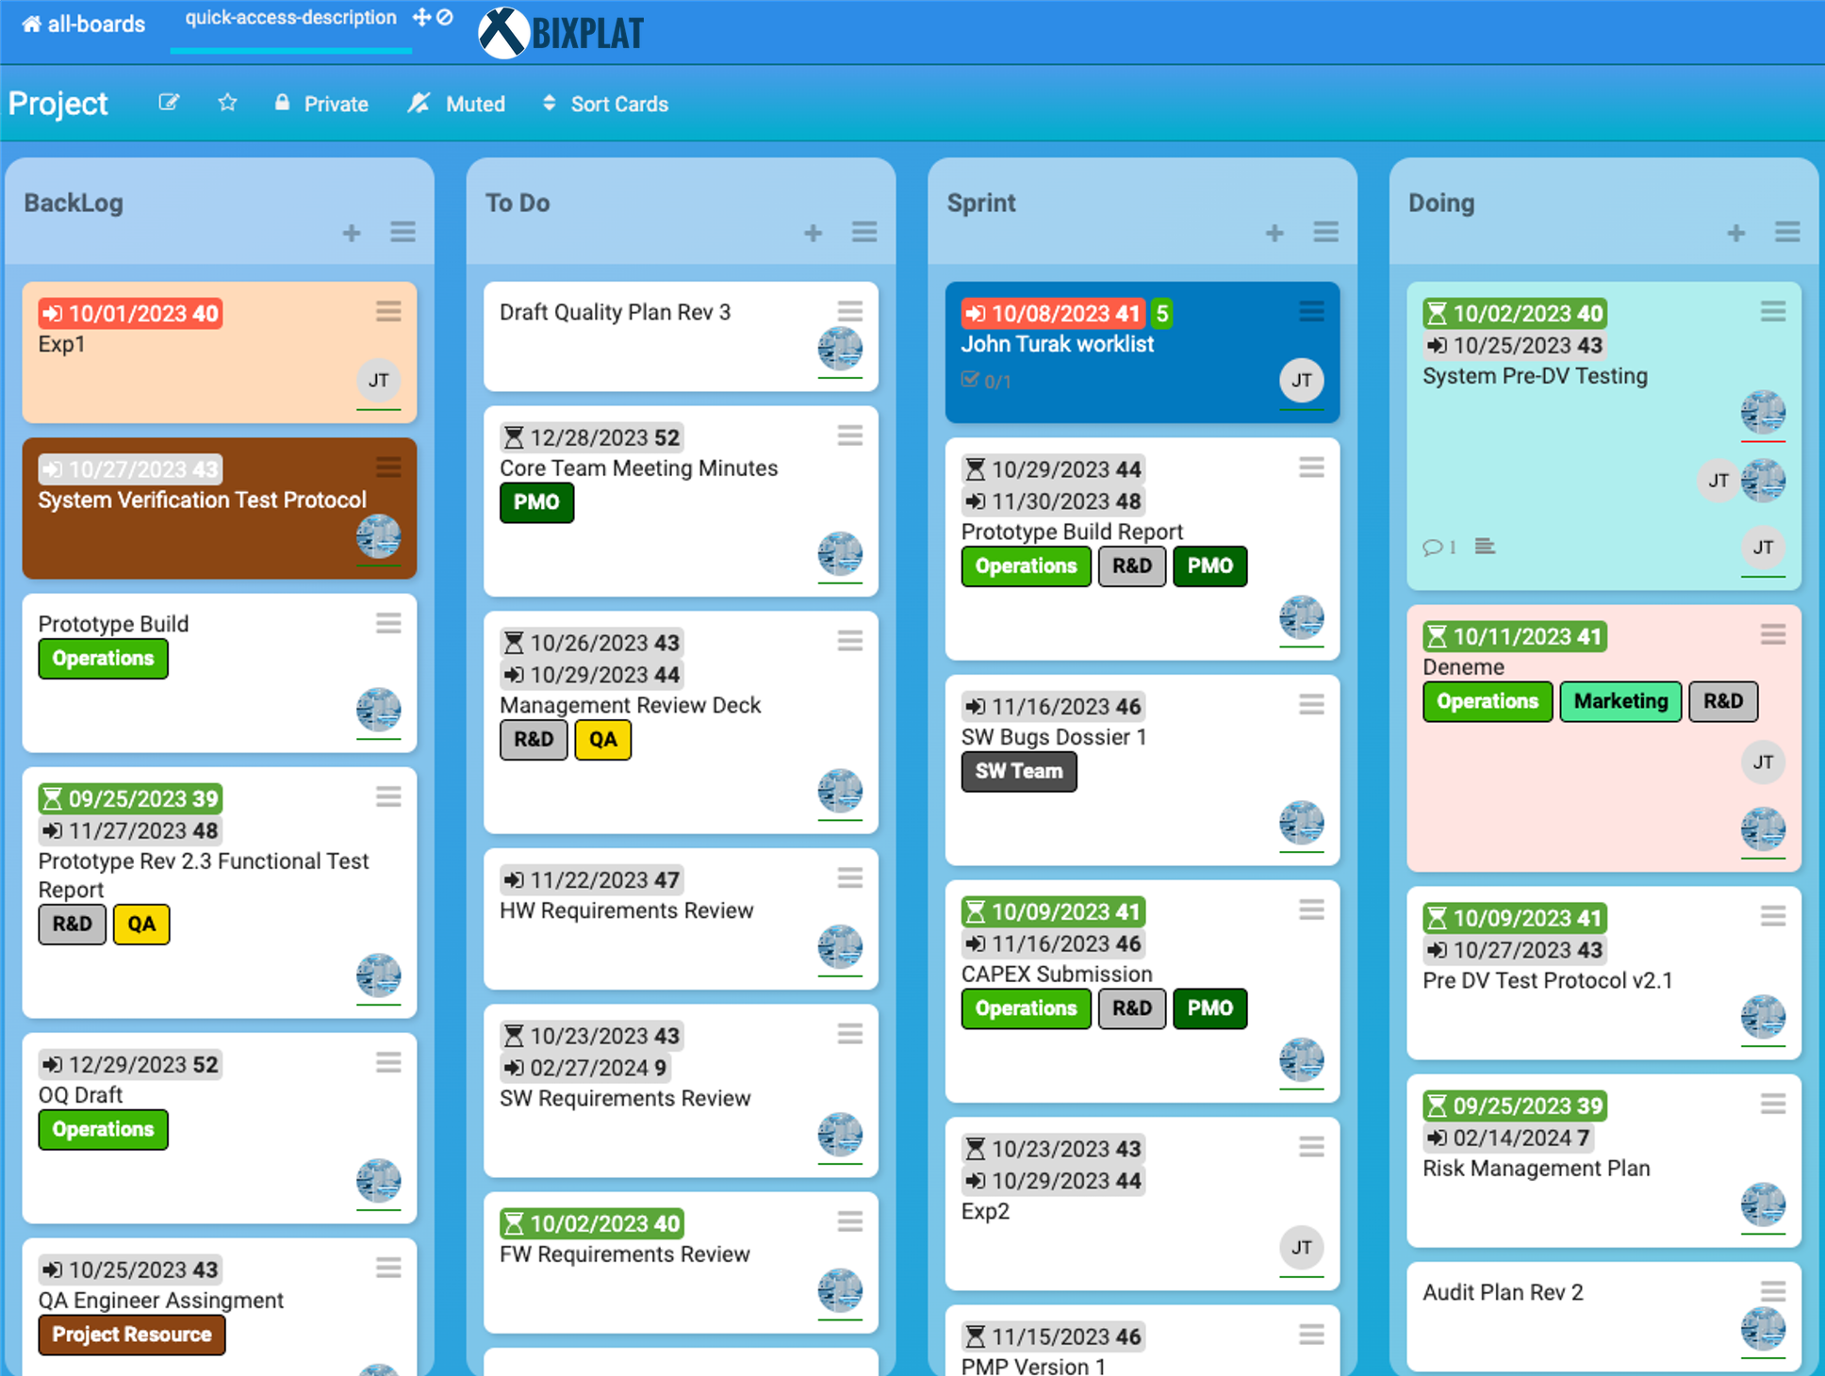Click the 0/1 checklist badge on John Turak worklist
Viewport: 1825px width, 1376px height.
[986, 381]
